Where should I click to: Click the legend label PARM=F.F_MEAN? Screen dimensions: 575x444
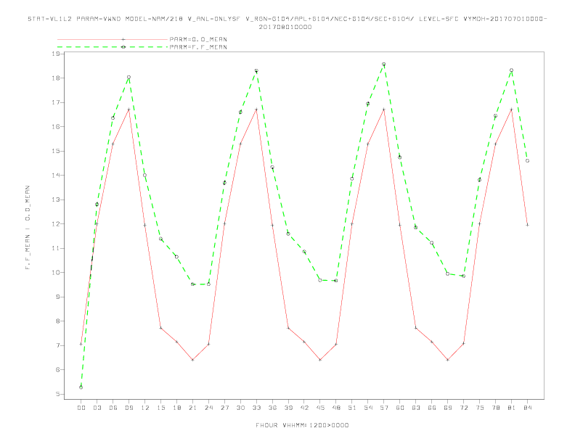(x=198, y=47)
